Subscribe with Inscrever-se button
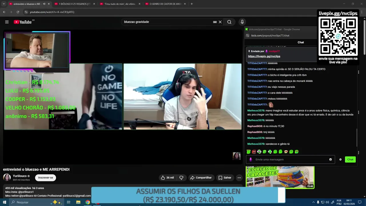The height and width of the screenshot is (206, 366). point(45,178)
